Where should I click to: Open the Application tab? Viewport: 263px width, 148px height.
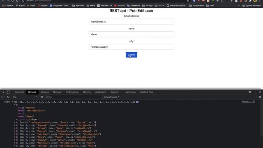(101, 92)
